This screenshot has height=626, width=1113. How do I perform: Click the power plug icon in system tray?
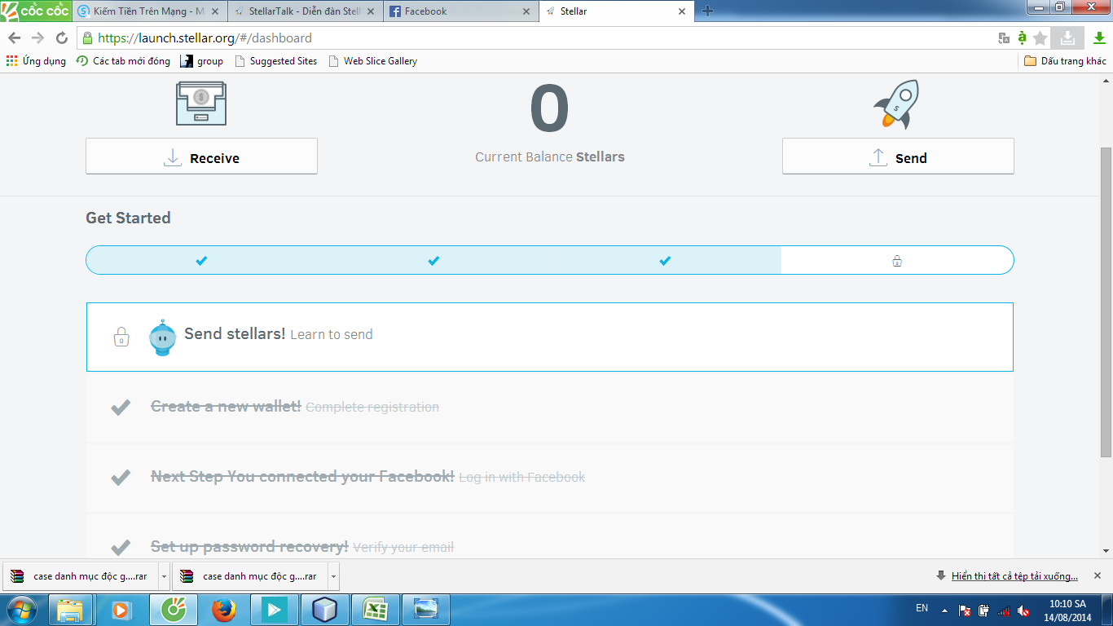pos(984,610)
